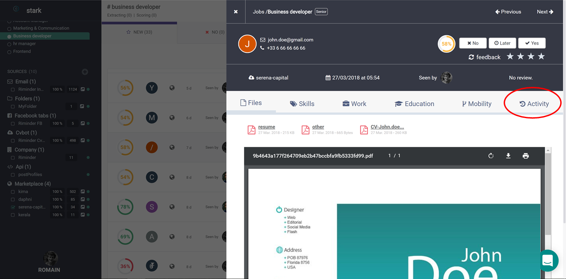
Task: Select the Senior badge next to job title
Action: click(x=321, y=12)
